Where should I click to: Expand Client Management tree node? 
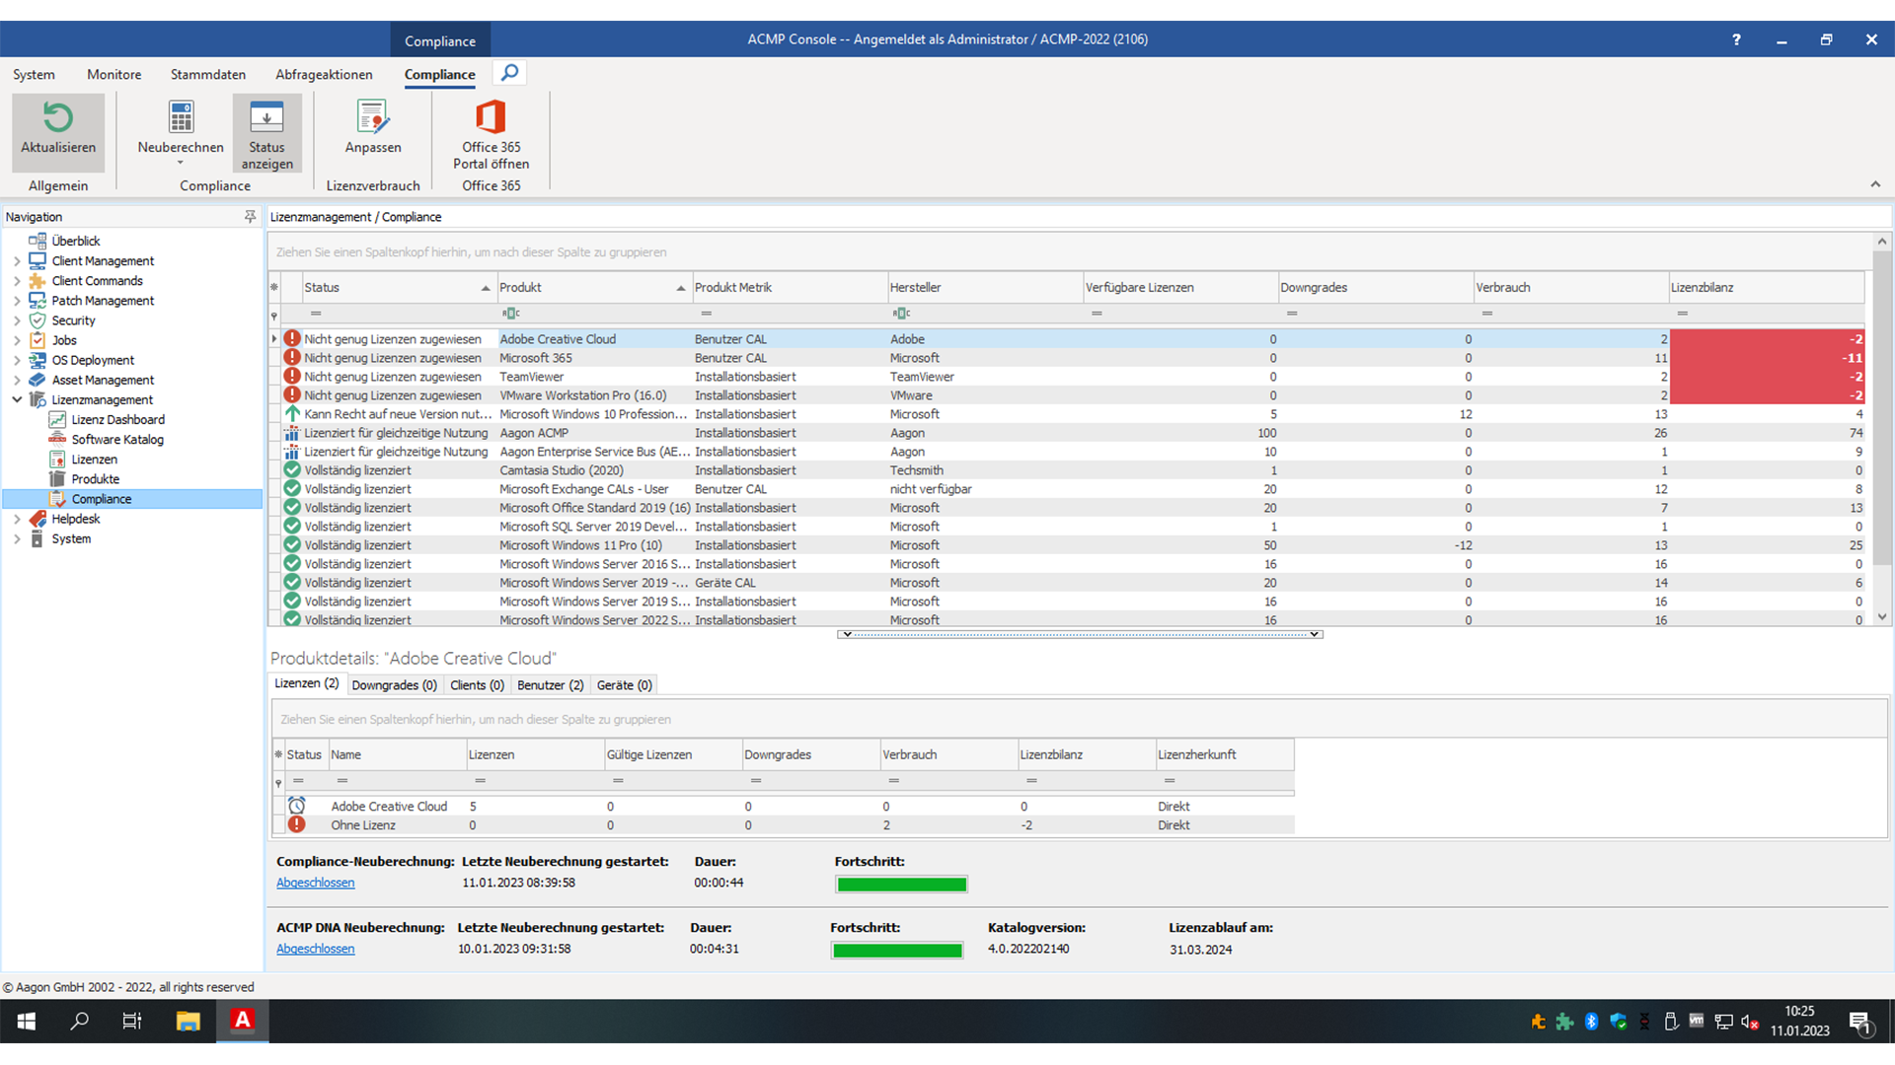tap(17, 261)
